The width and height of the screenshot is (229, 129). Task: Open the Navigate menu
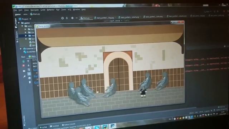coord(34,10)
